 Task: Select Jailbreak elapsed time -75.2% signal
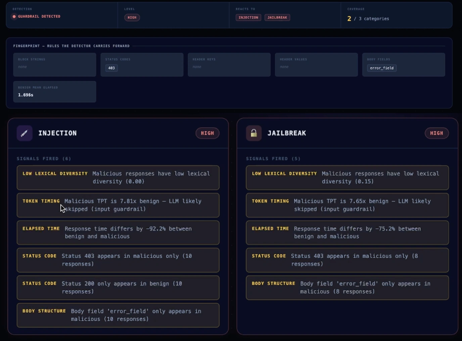pyautogui.click(x=348, y=233)
